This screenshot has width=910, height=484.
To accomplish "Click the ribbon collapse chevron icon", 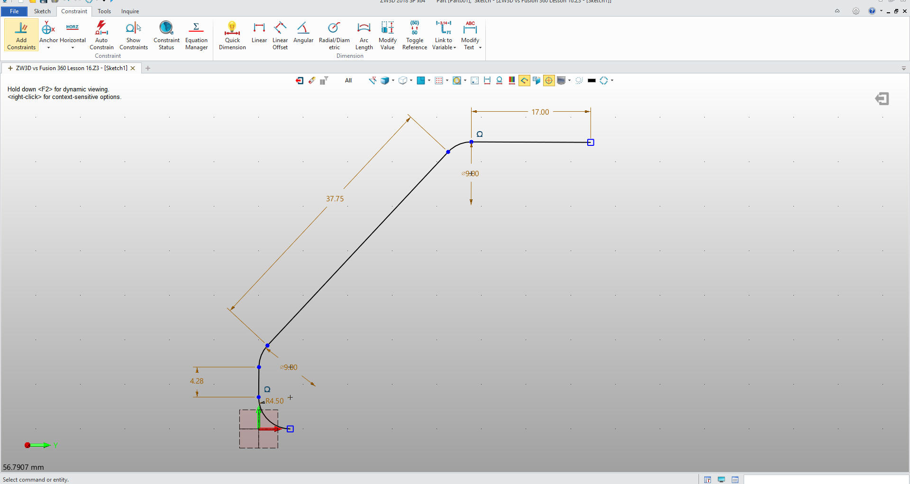I will click(837, 11).
